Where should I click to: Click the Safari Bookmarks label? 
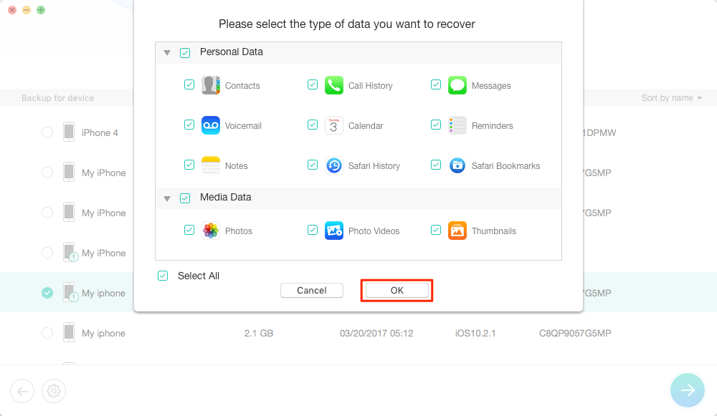[x=505, y=166]
